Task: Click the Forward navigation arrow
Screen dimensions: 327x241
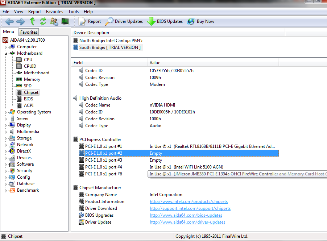Action: [x=20, y=21]
